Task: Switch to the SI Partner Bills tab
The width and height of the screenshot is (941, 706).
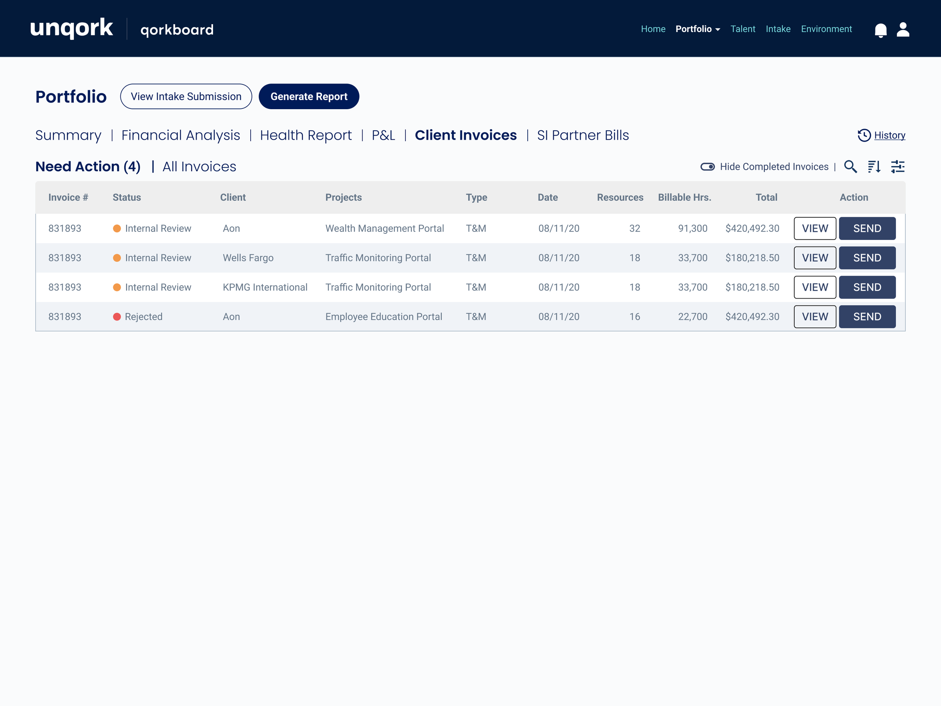Action: [x=582, y=135]
